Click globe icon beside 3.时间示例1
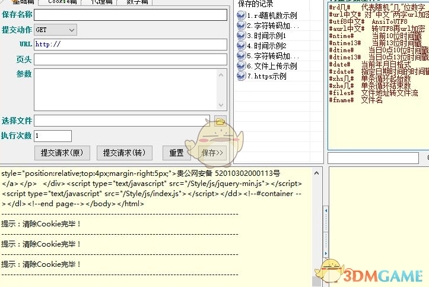Viewport: 429px width, 287px height. (x=241, y=36)
